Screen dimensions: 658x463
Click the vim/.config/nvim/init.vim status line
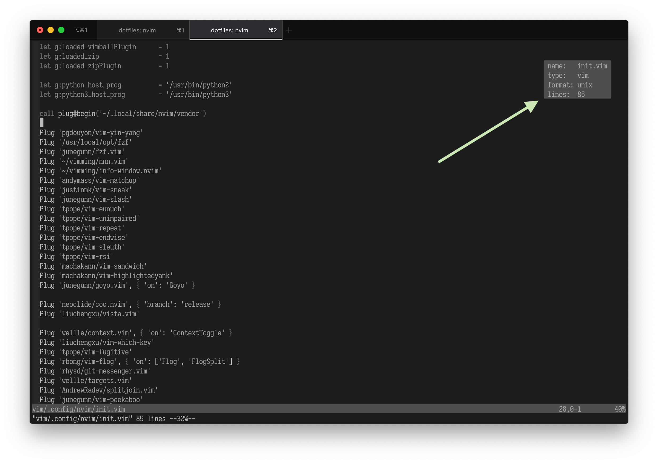[x=79, y=409]
